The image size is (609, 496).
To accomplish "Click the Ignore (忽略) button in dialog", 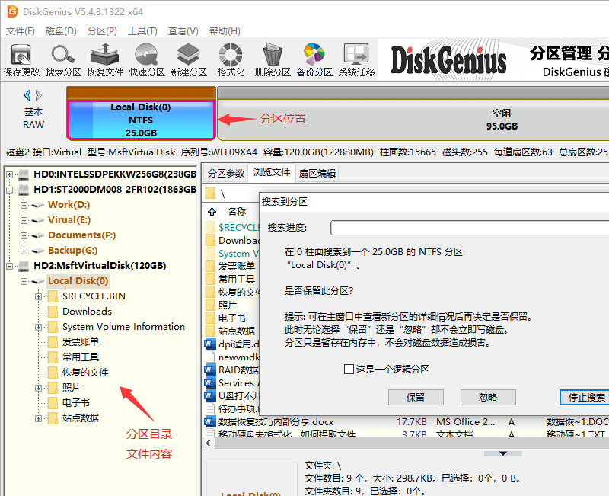I will [488, 397].
